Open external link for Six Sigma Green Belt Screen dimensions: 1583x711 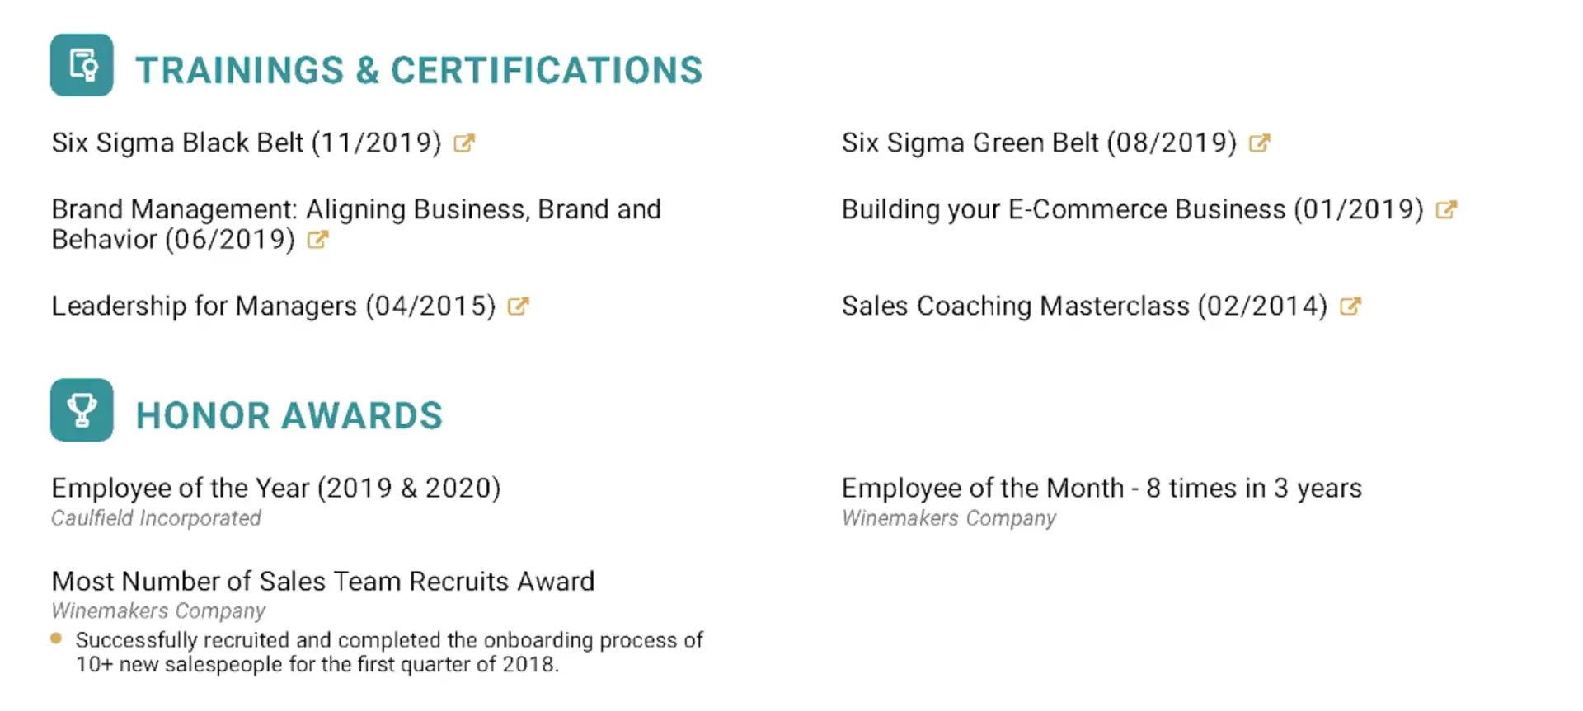pyautogui.click(x=1259, y=143)
